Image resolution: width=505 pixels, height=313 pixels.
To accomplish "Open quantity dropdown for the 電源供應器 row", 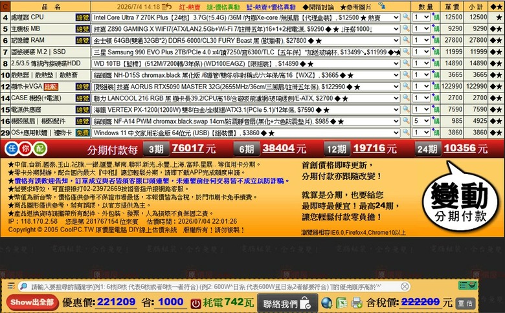I will click(421, 109).
